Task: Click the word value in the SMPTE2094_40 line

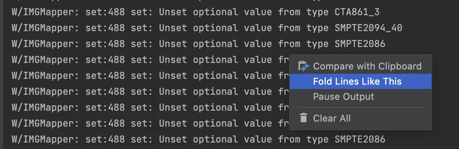Action: [257, 28]
